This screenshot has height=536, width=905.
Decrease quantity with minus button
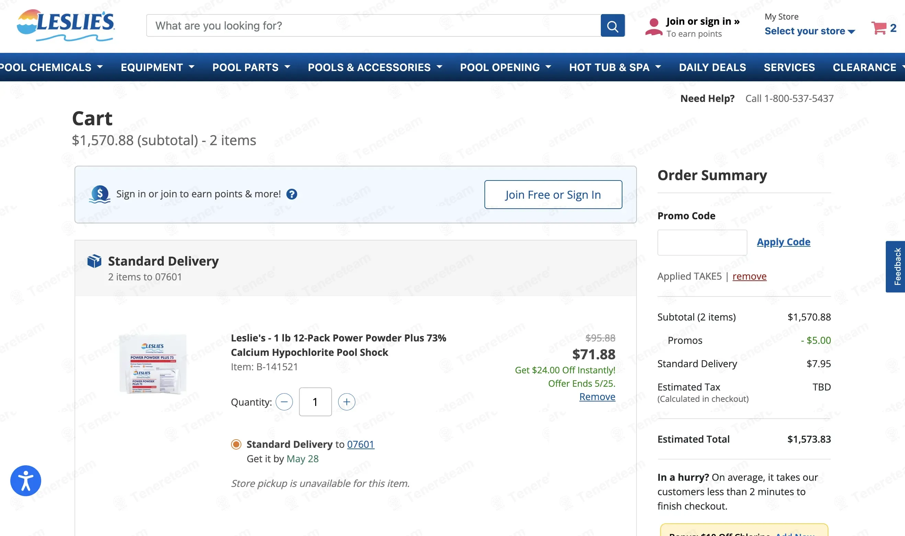pyautogui.click(x=284, y=401)
